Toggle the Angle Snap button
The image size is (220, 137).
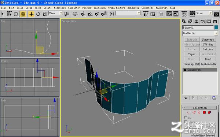click(90, 14)
